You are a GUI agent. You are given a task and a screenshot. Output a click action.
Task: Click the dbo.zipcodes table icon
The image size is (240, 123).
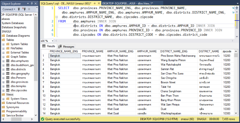click(8, 90)
